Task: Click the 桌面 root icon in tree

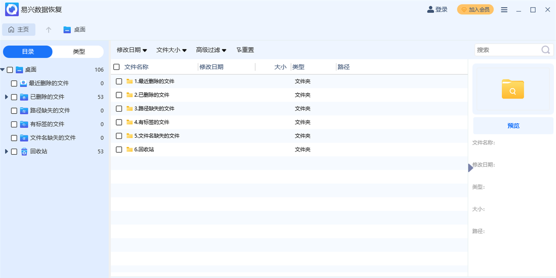Action: [19, 70]
